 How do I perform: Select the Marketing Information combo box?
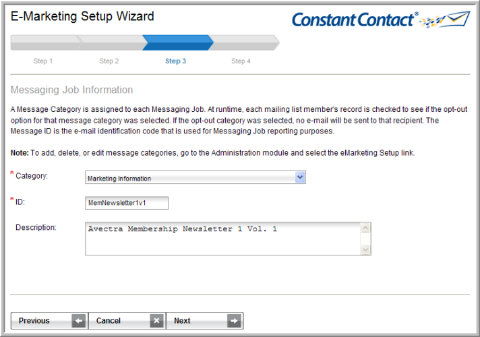click(196, 177)
